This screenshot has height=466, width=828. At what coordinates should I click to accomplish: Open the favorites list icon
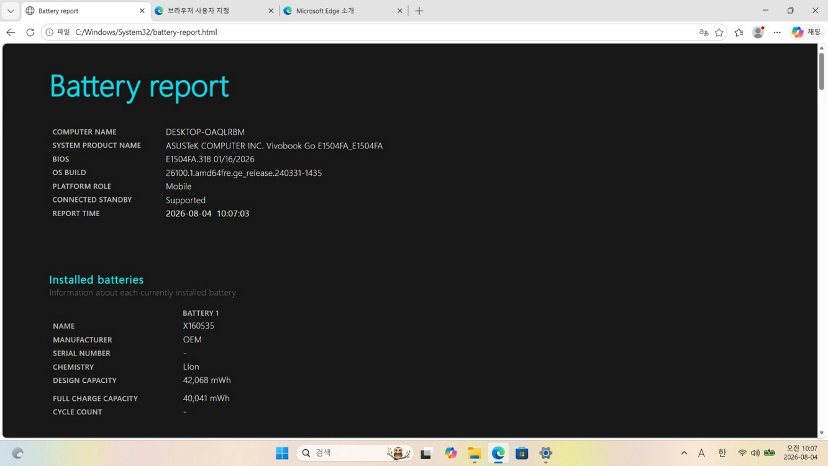click(739, 32)
